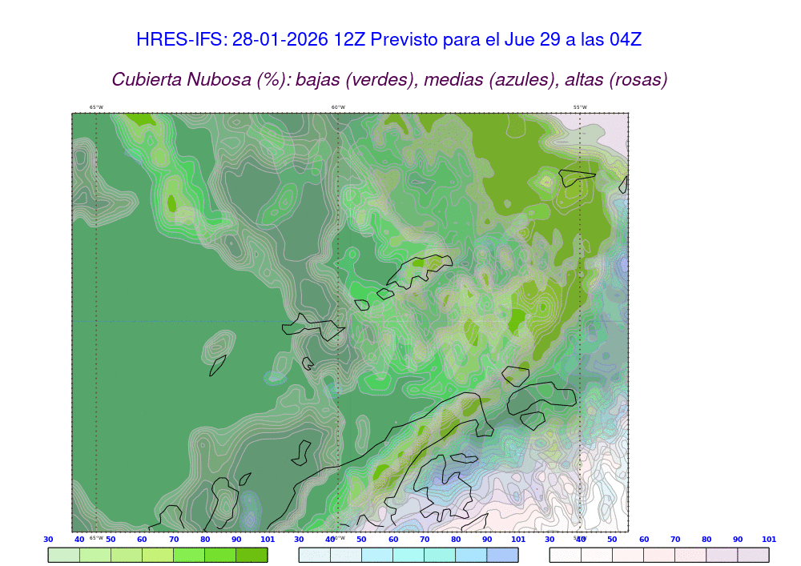
Task: Pick the lightest blue swatch in mid-cloud legend
Action: point(314,555)
